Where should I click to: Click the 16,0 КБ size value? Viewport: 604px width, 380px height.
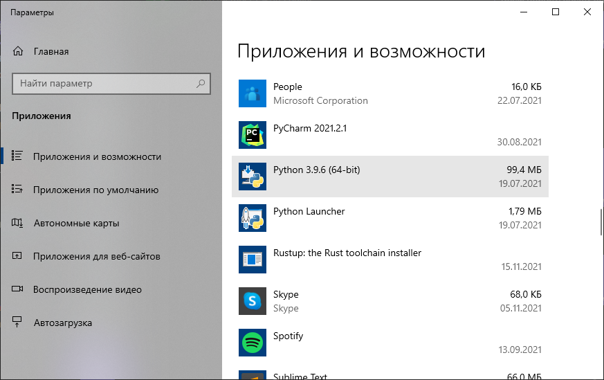527,87
